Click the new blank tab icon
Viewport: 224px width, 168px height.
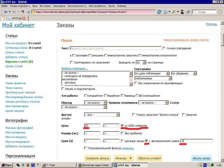[x=3, y=18]
